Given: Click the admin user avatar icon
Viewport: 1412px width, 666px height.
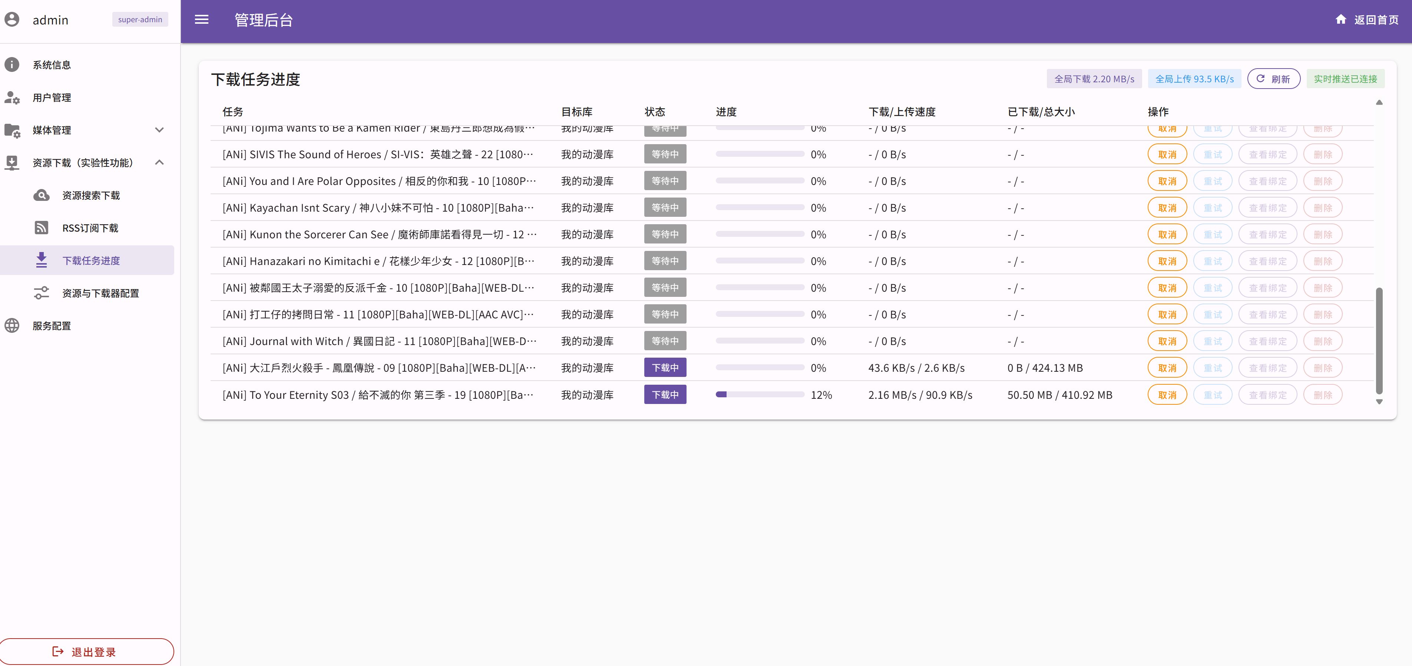Looking at the screenshot, I should tap(12, 20).
